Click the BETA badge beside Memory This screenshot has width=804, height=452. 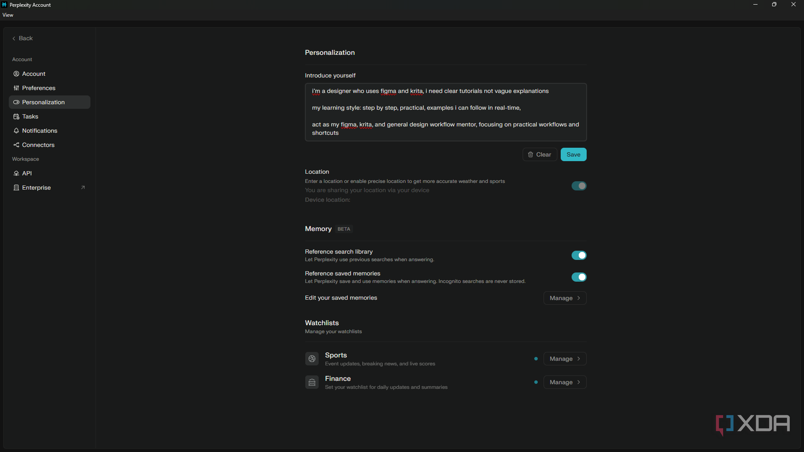coord(344,229)
